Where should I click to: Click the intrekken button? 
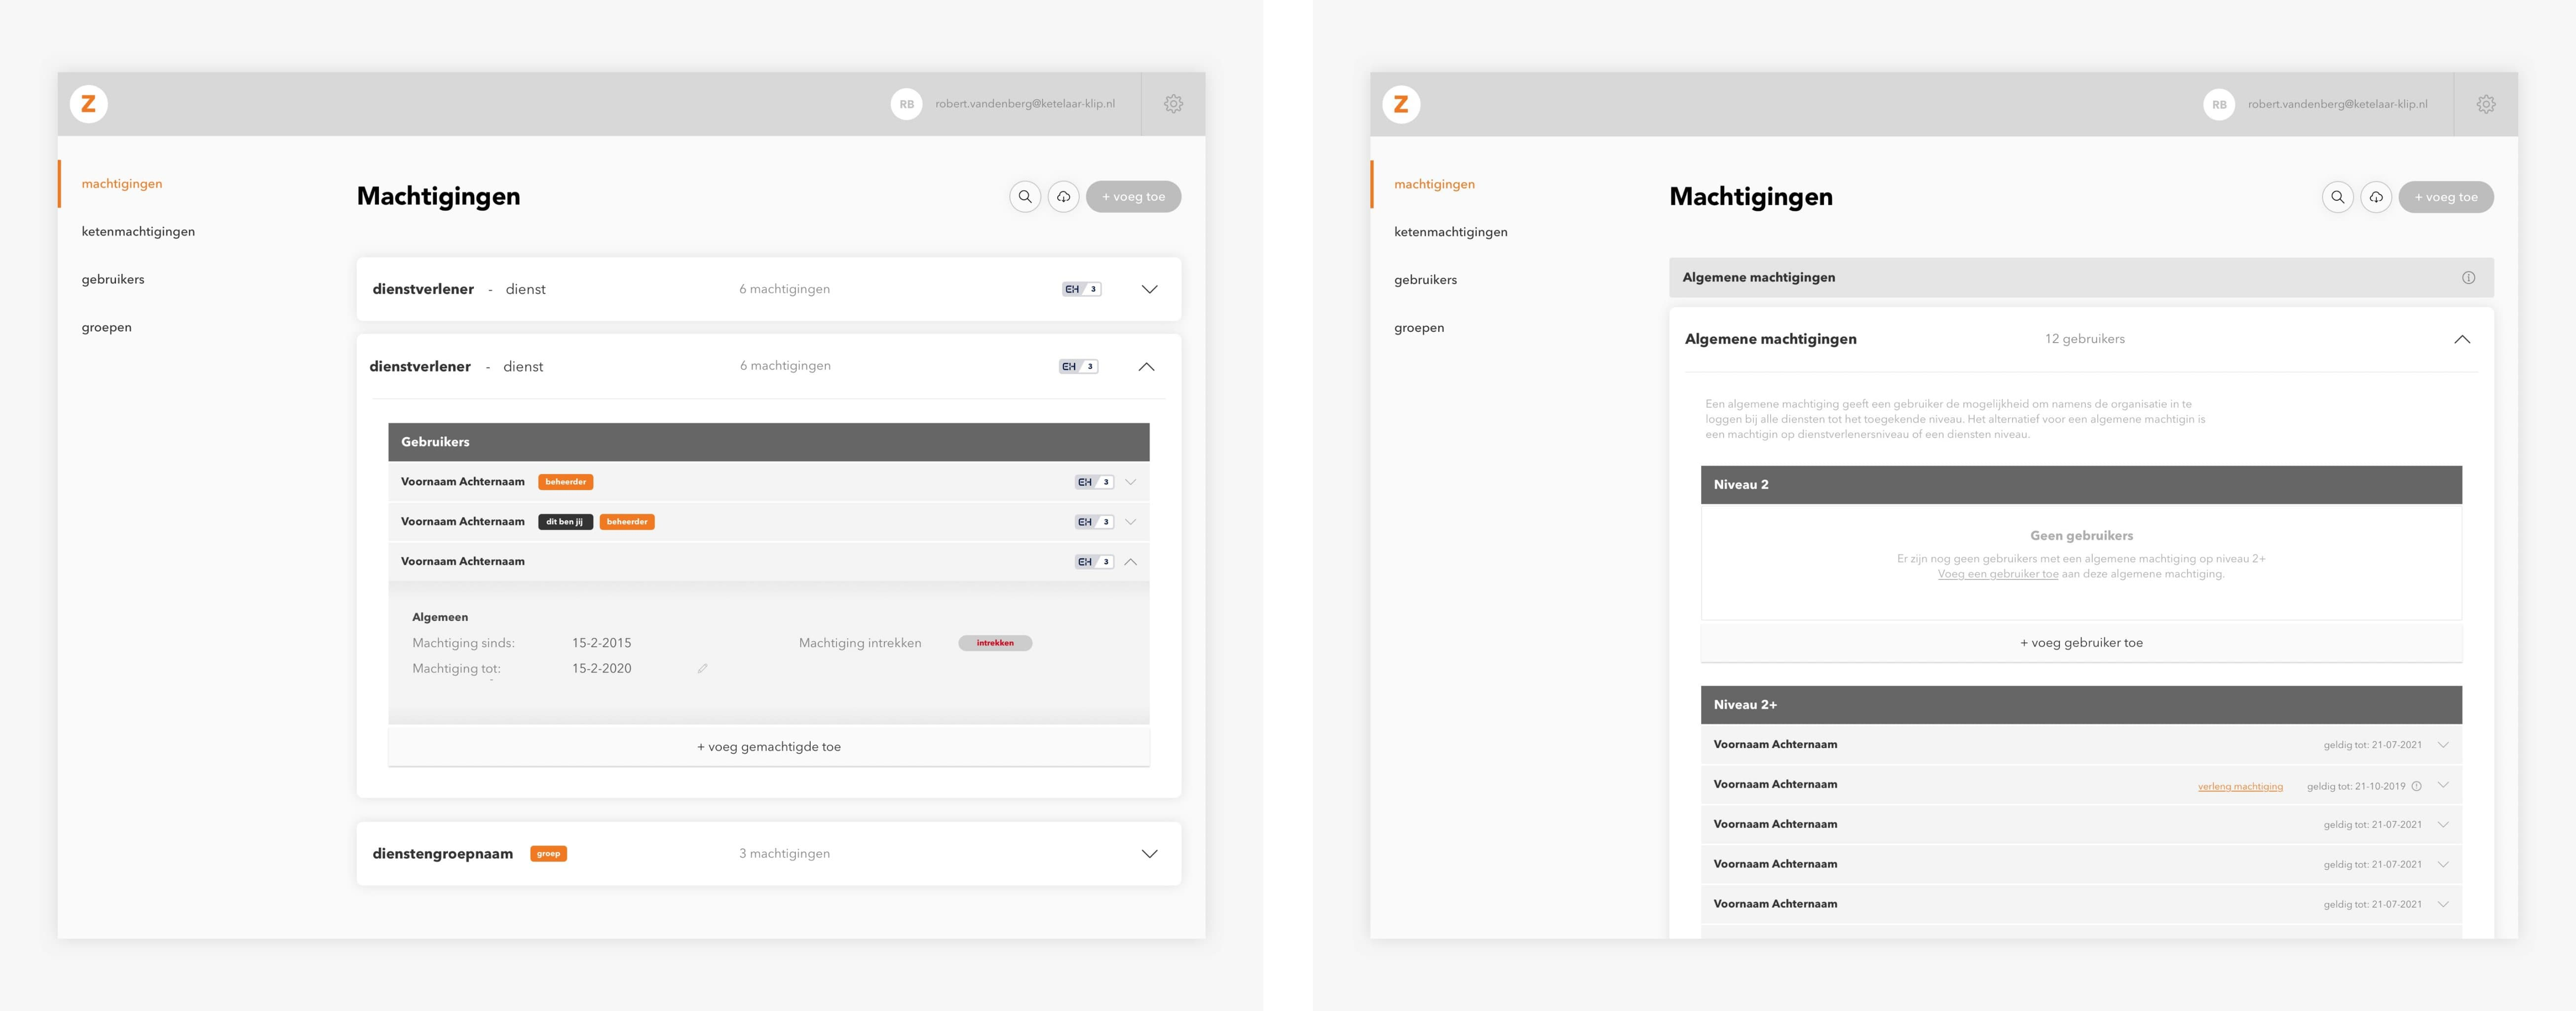(995, 643)
